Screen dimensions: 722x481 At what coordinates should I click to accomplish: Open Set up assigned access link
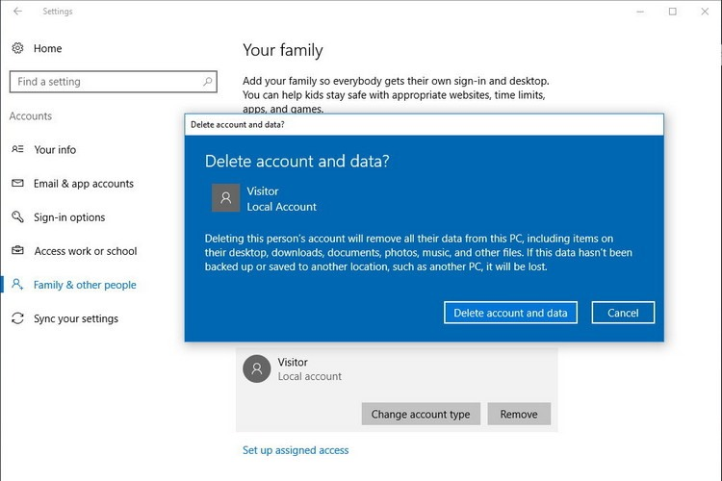tap(296, 450)
